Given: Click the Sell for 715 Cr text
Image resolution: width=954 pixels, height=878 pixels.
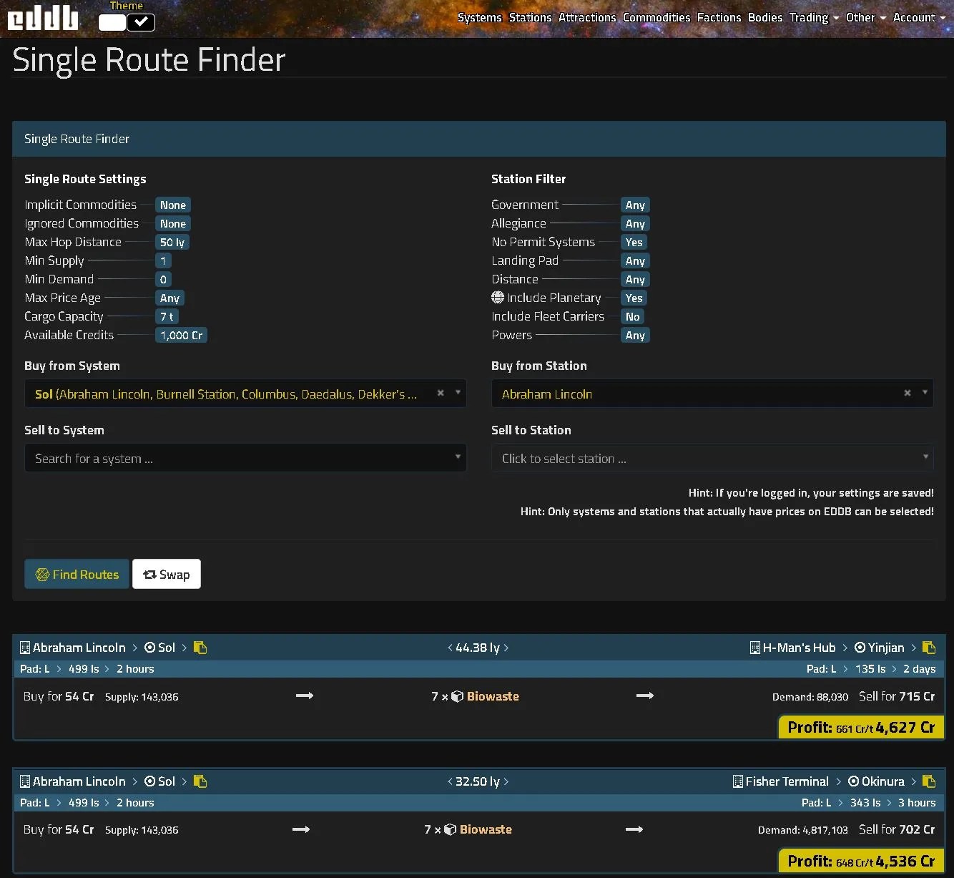Looking at the screenshot, I should [897, 696].
